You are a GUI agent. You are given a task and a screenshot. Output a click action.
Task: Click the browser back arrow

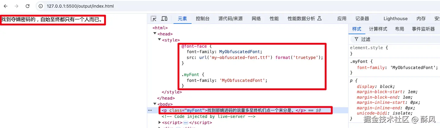[6, 6]
